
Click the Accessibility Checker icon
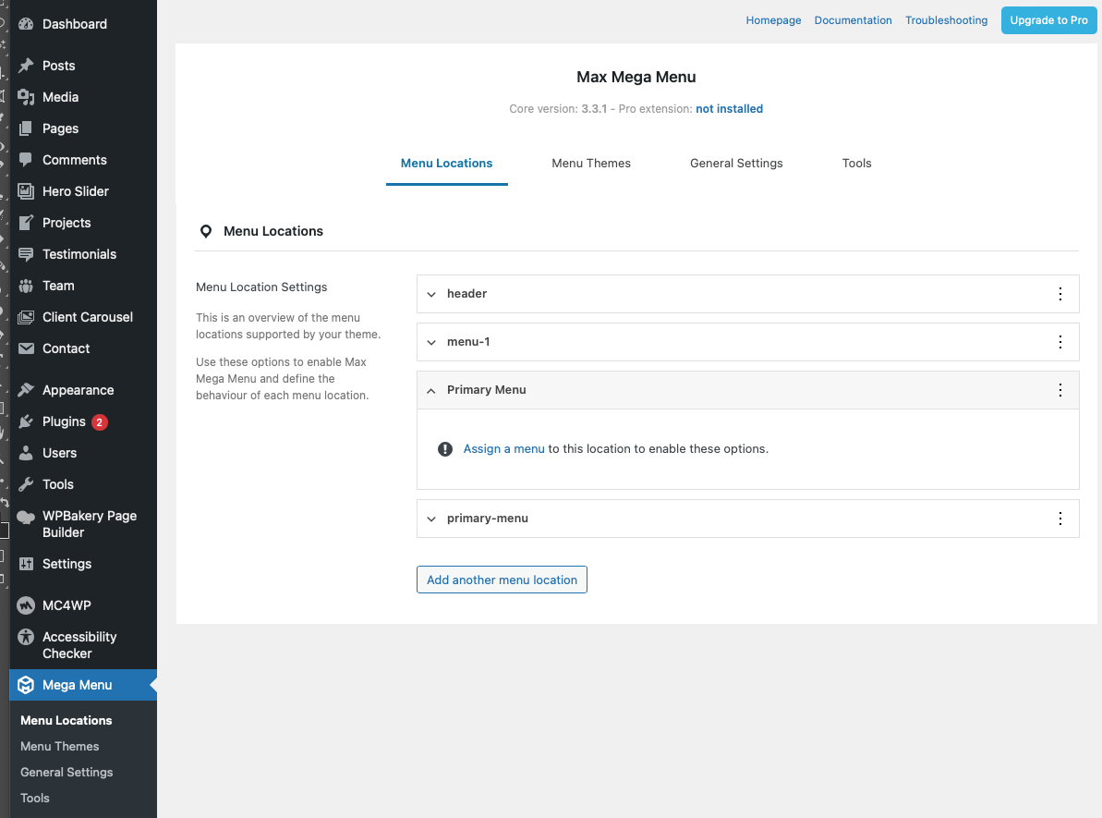[x=26, y=637]
